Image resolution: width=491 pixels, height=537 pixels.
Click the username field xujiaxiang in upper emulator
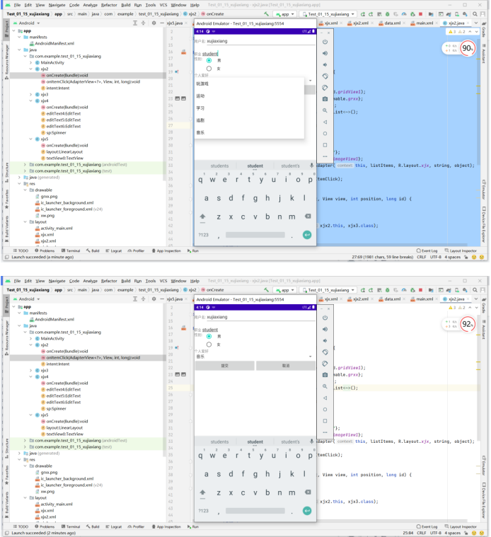point(260,41)
